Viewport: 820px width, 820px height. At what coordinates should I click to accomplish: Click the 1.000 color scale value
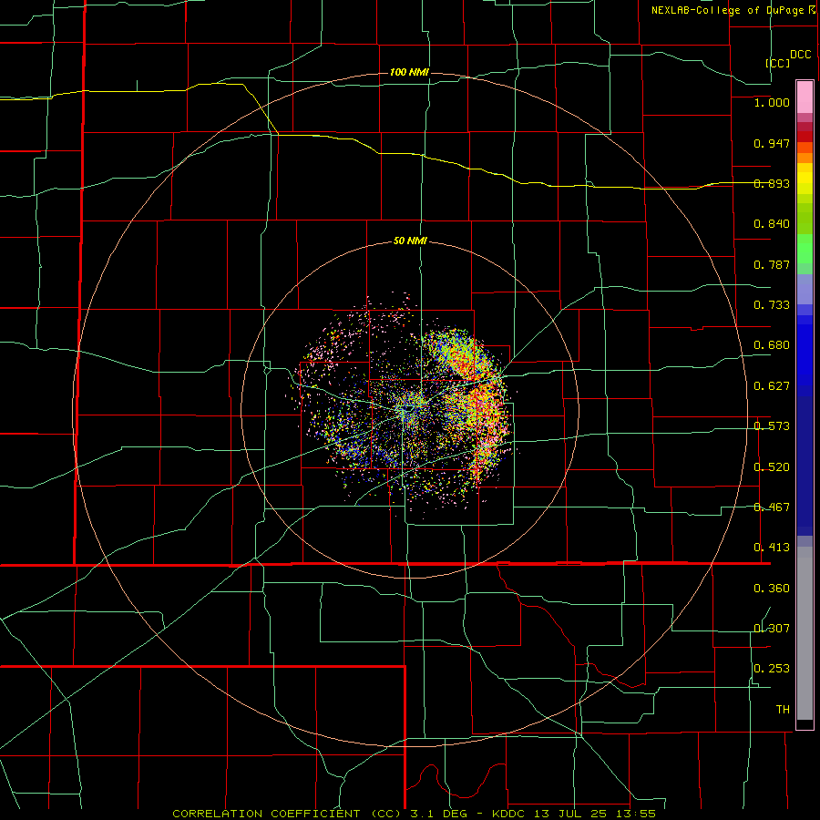pos(772,102)
